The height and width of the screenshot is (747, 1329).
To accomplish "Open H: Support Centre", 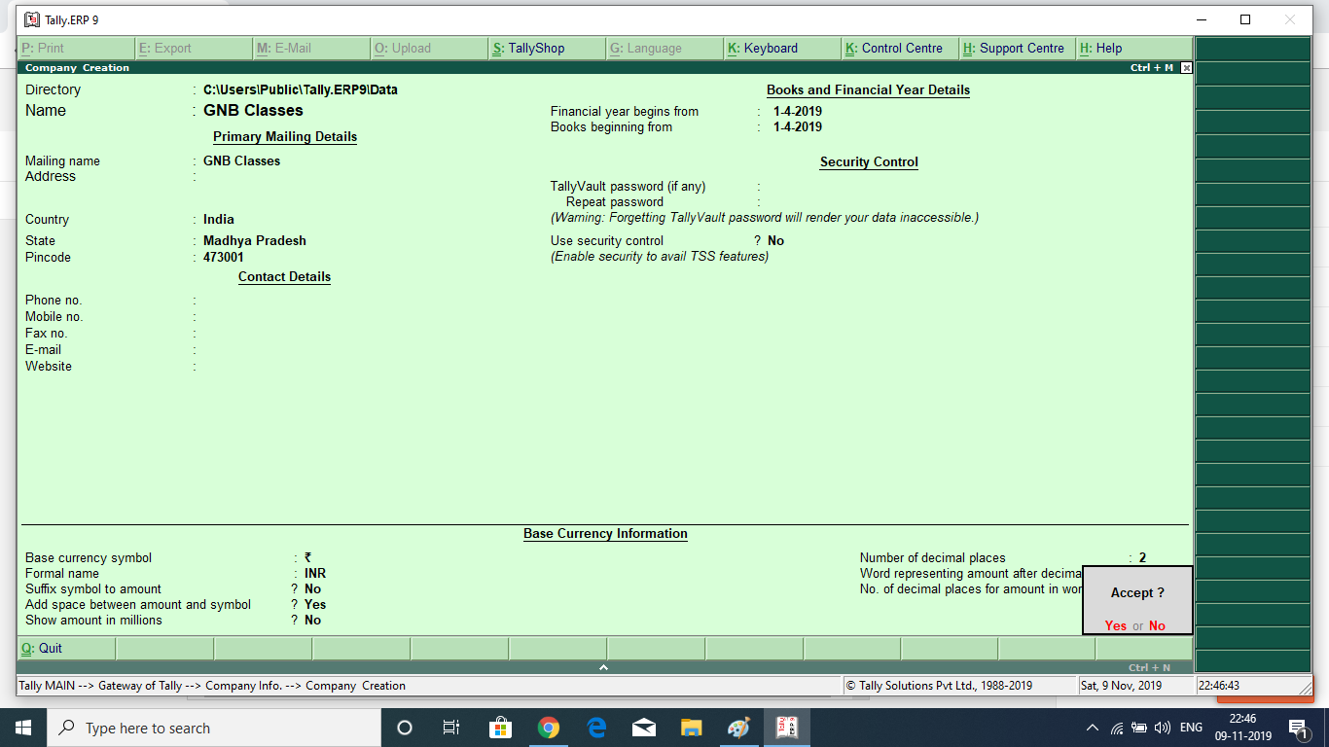I will [x=1018, y=48].
